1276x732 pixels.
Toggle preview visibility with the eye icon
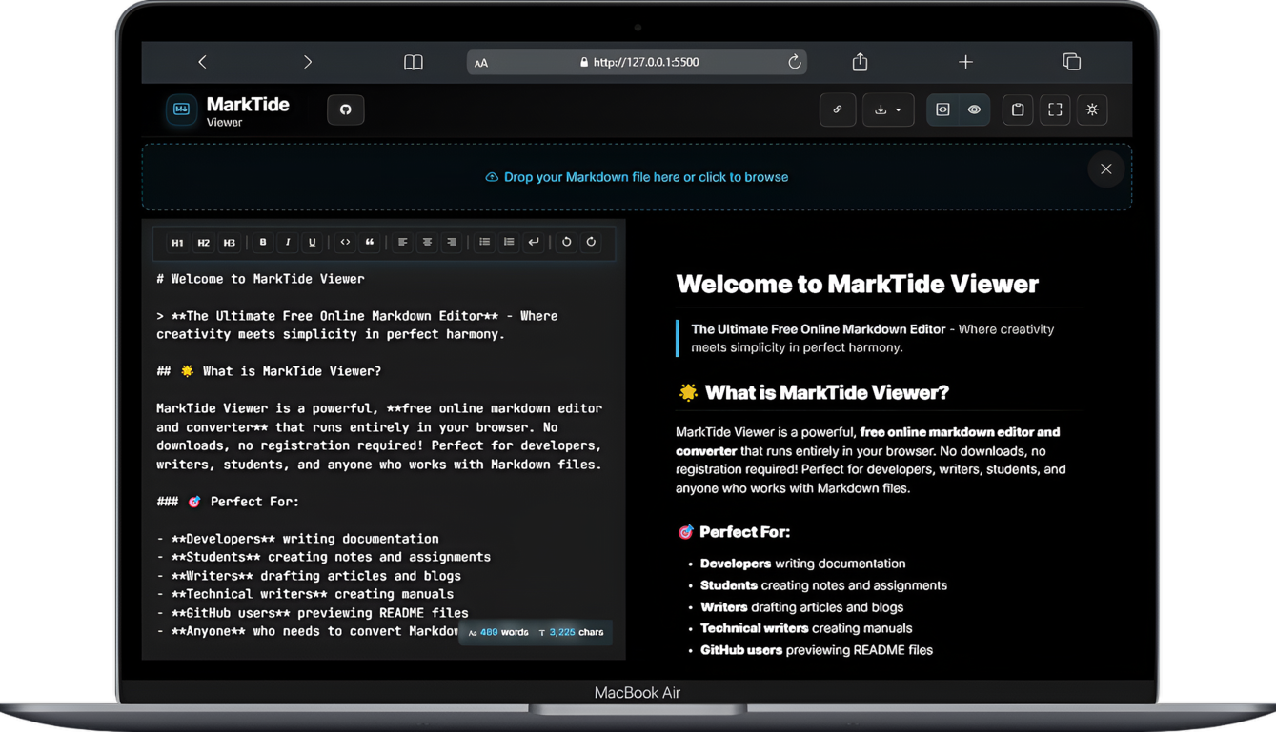(974, 109)
